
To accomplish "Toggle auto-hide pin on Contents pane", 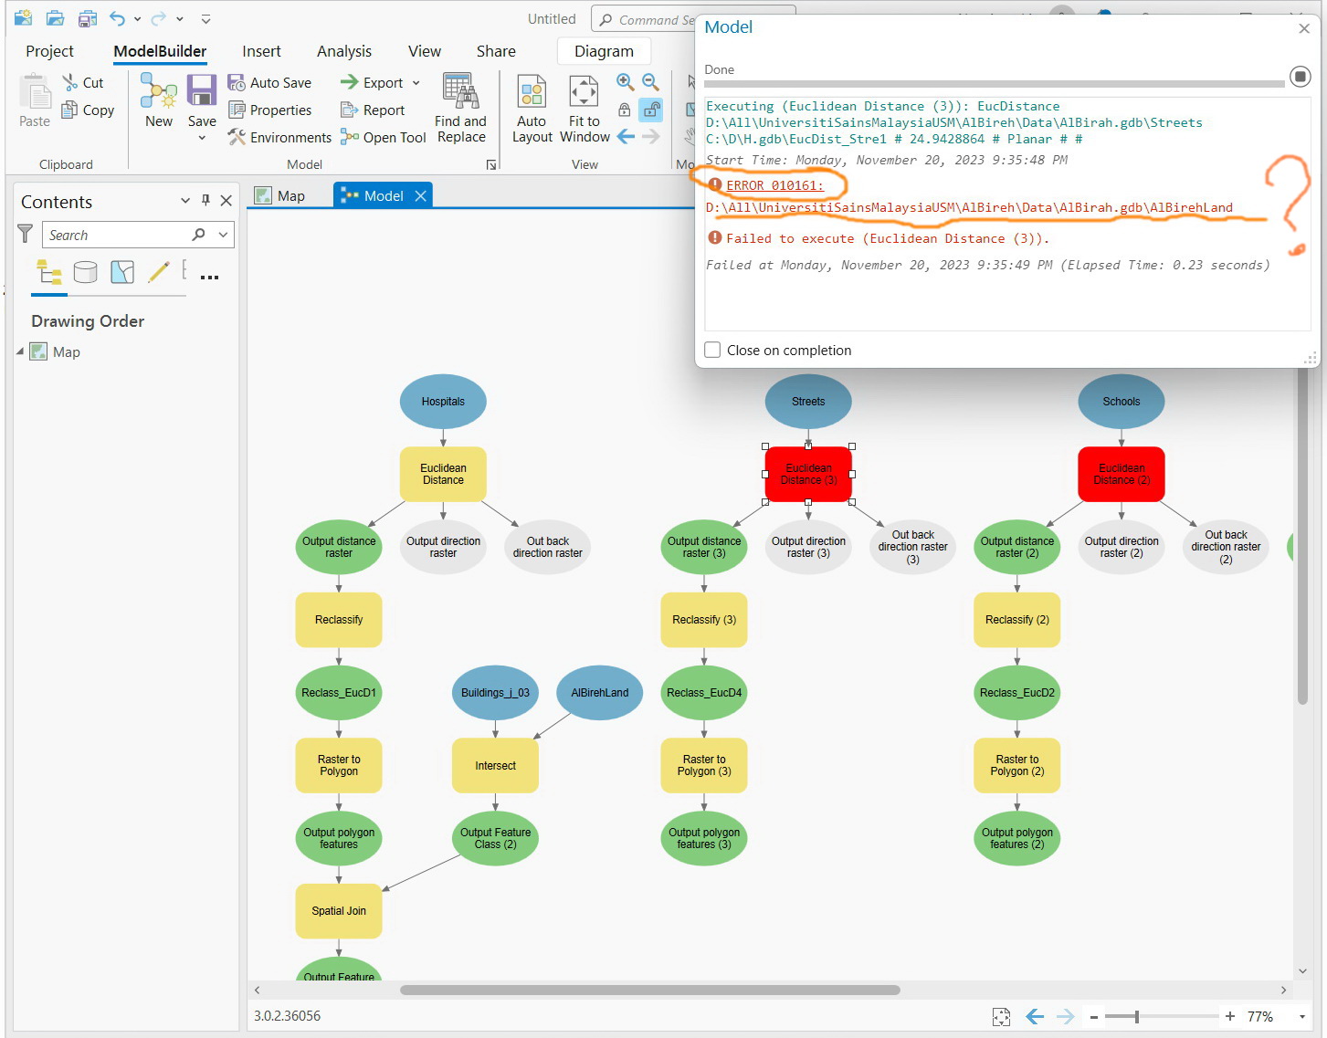I will (205, 200).
